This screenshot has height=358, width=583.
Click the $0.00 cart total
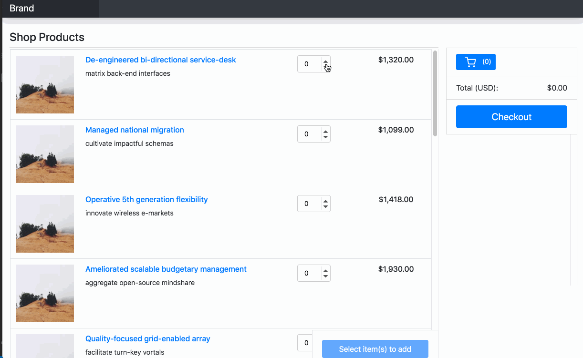click(x=557, y=88)
